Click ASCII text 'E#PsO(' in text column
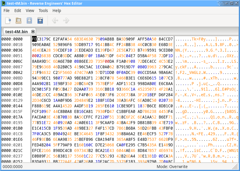 pyautogui.click(x=229, y=89)
